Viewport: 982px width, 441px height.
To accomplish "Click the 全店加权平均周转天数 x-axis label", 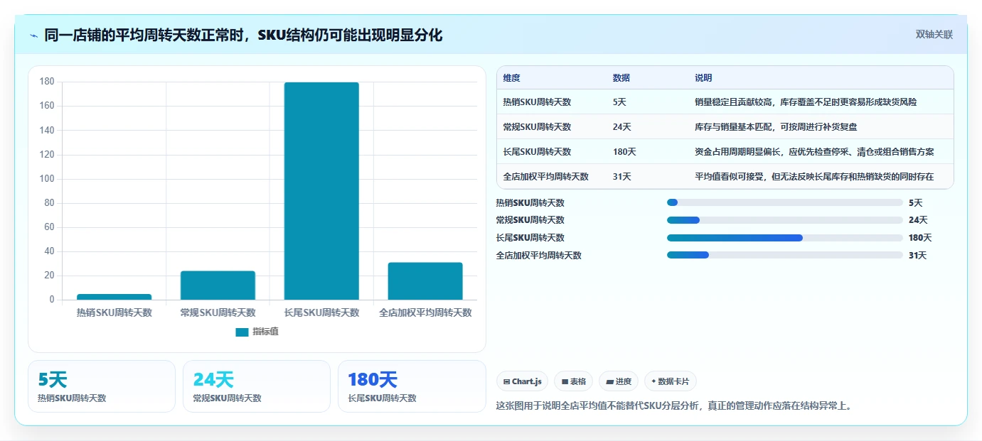I will click(x=425, y=312).
